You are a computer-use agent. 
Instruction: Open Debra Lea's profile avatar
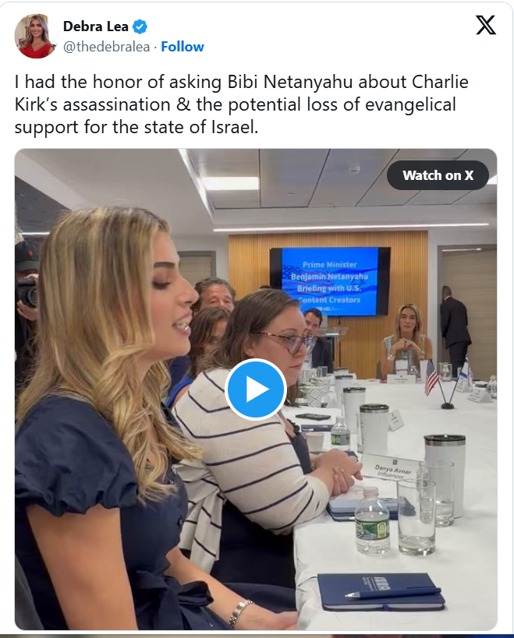[x=35, y=36]
